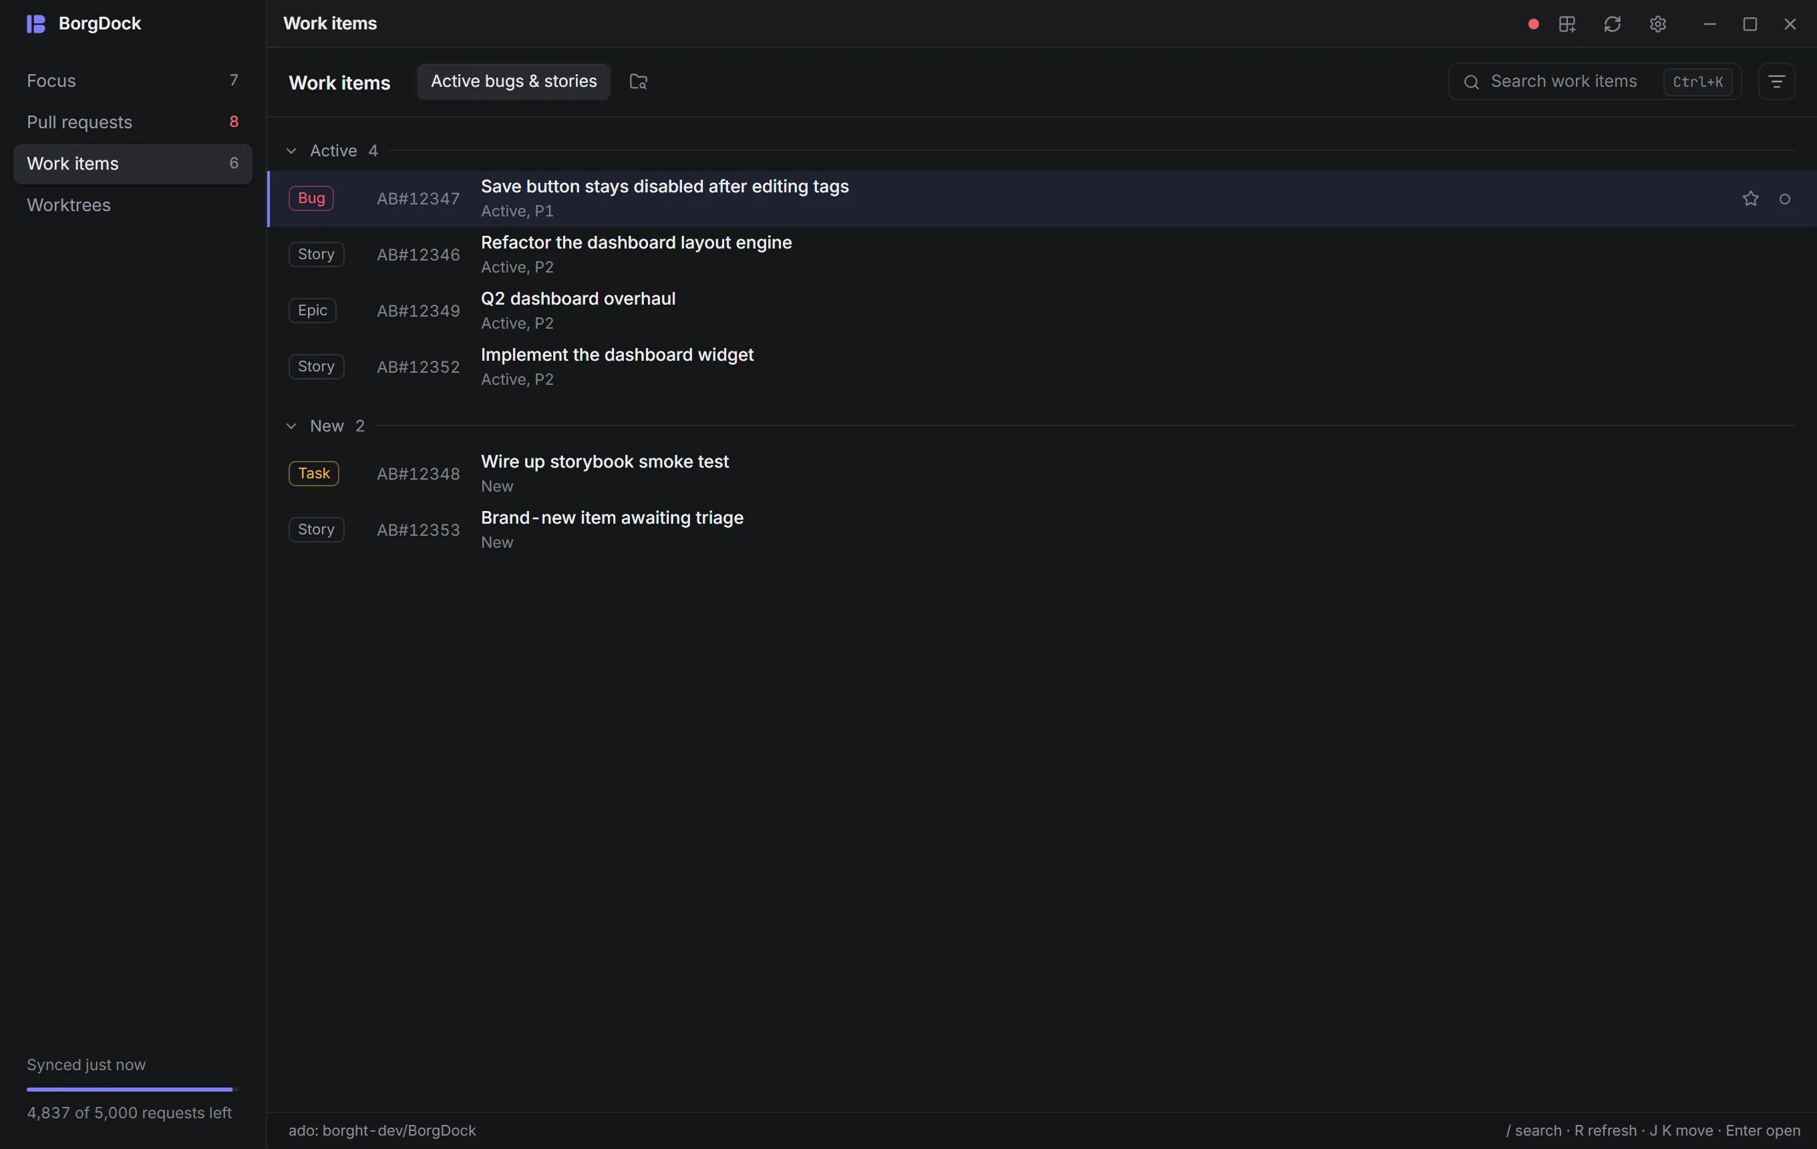Choose the Active bugs & stories query
This screenshot has height=1149, width=1817.
point(514,81)
